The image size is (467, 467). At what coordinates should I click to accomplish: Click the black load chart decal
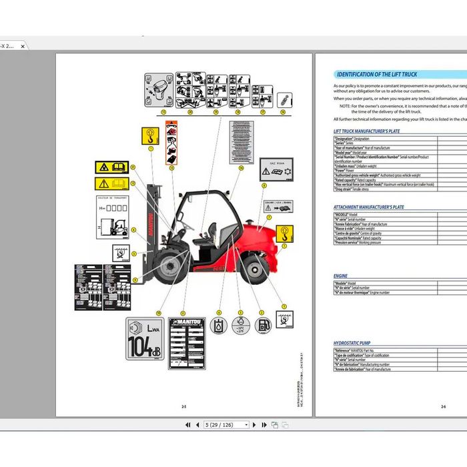pyautogui.click(x=103, y=287)
